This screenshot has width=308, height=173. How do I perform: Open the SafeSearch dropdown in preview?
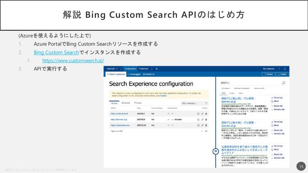coord(243,88)
